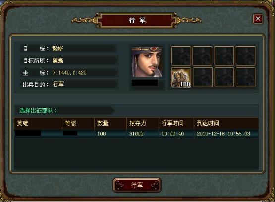The height and width of the screenshot is (202, 275).
Task: Click the cavalry troop icon showing 100
Action: [x=181, y=77]
